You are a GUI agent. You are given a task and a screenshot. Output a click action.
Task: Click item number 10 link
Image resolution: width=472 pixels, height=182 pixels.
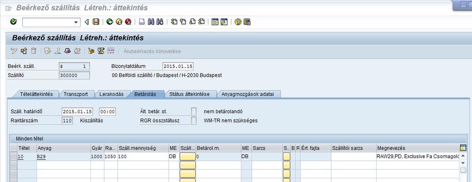point(20,157)
